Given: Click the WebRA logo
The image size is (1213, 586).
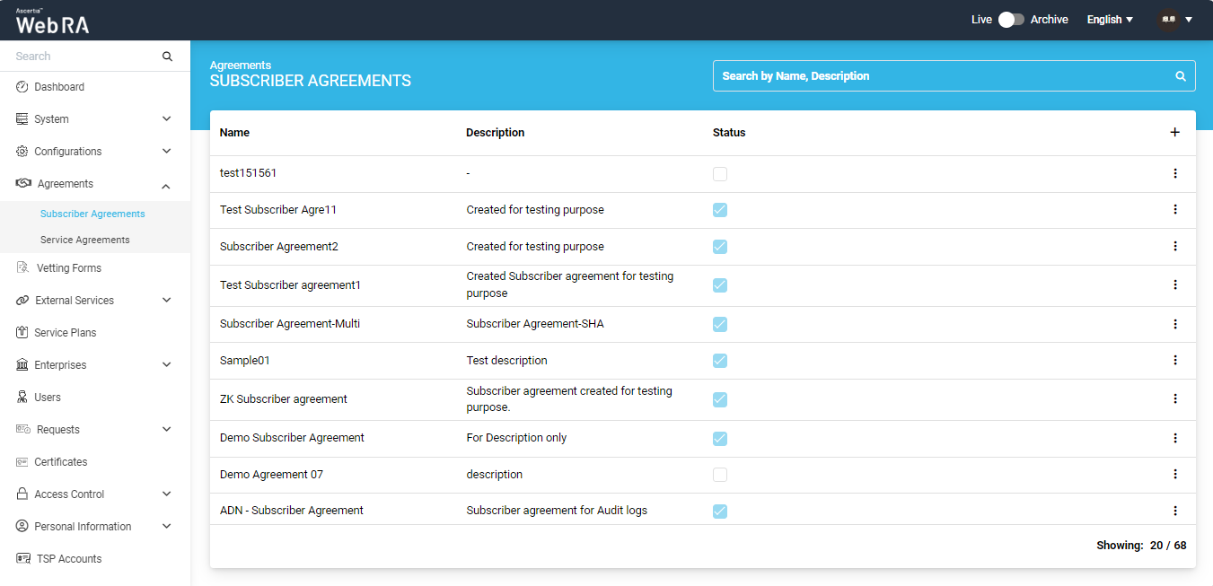Looking at the screenshot, I should click(52, 22).
